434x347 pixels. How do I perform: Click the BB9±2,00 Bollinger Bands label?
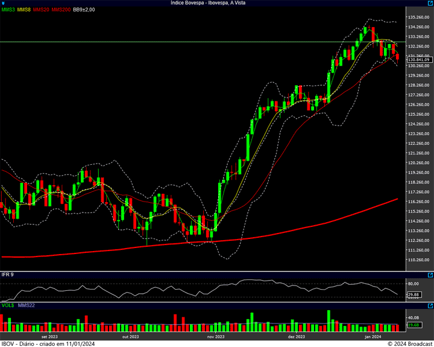tap(84, 10)
